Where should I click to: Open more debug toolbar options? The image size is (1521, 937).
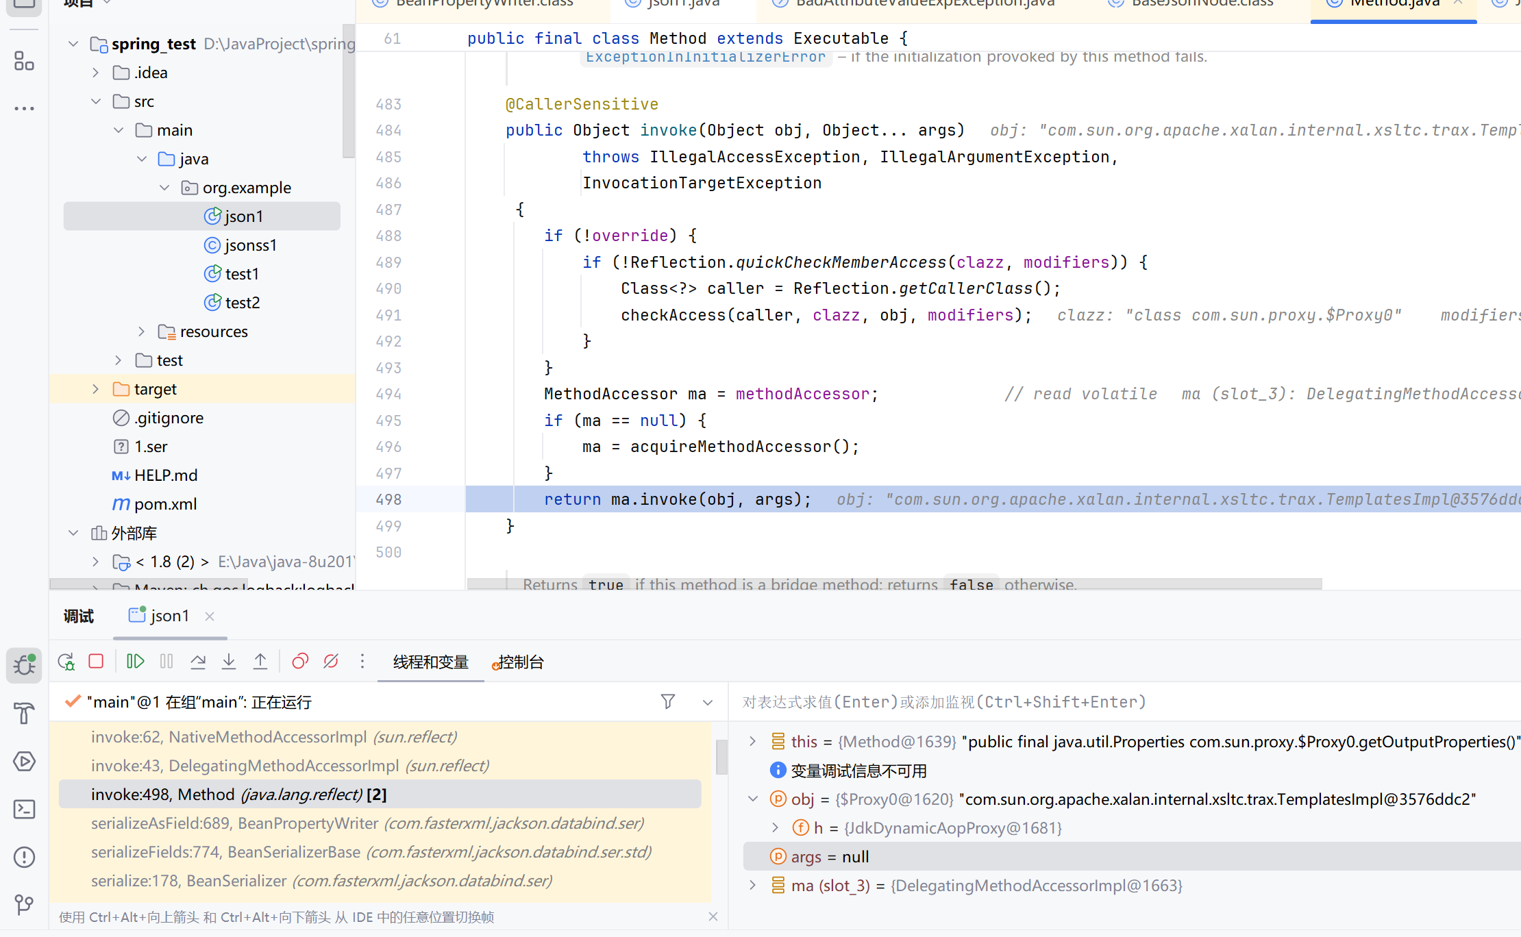(x=362, y=661)
